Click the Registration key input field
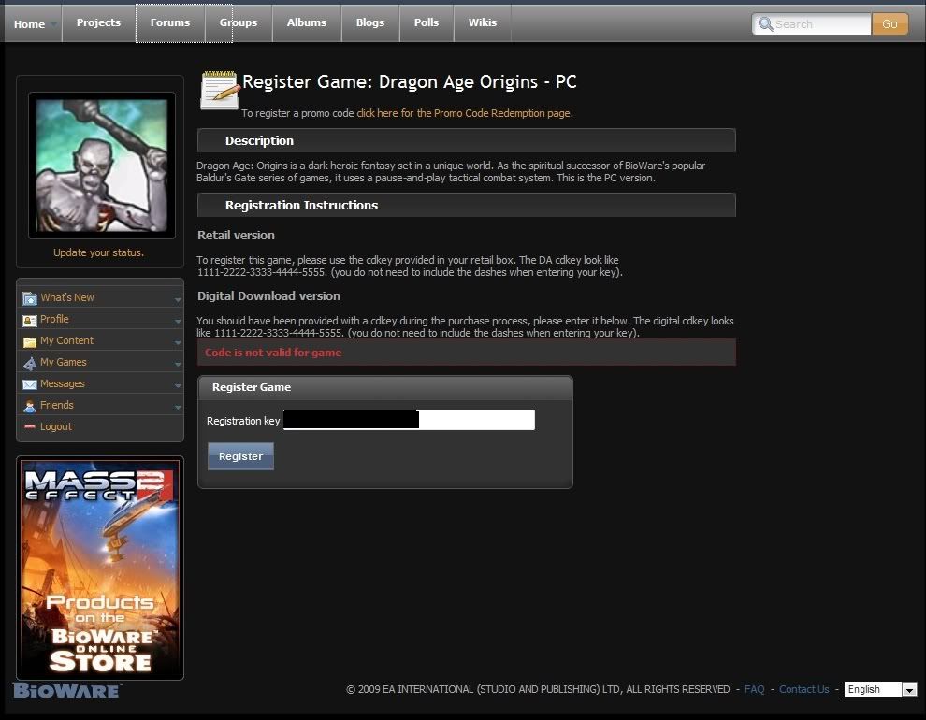This screenshot has width=926, height=720. point(409,421)
